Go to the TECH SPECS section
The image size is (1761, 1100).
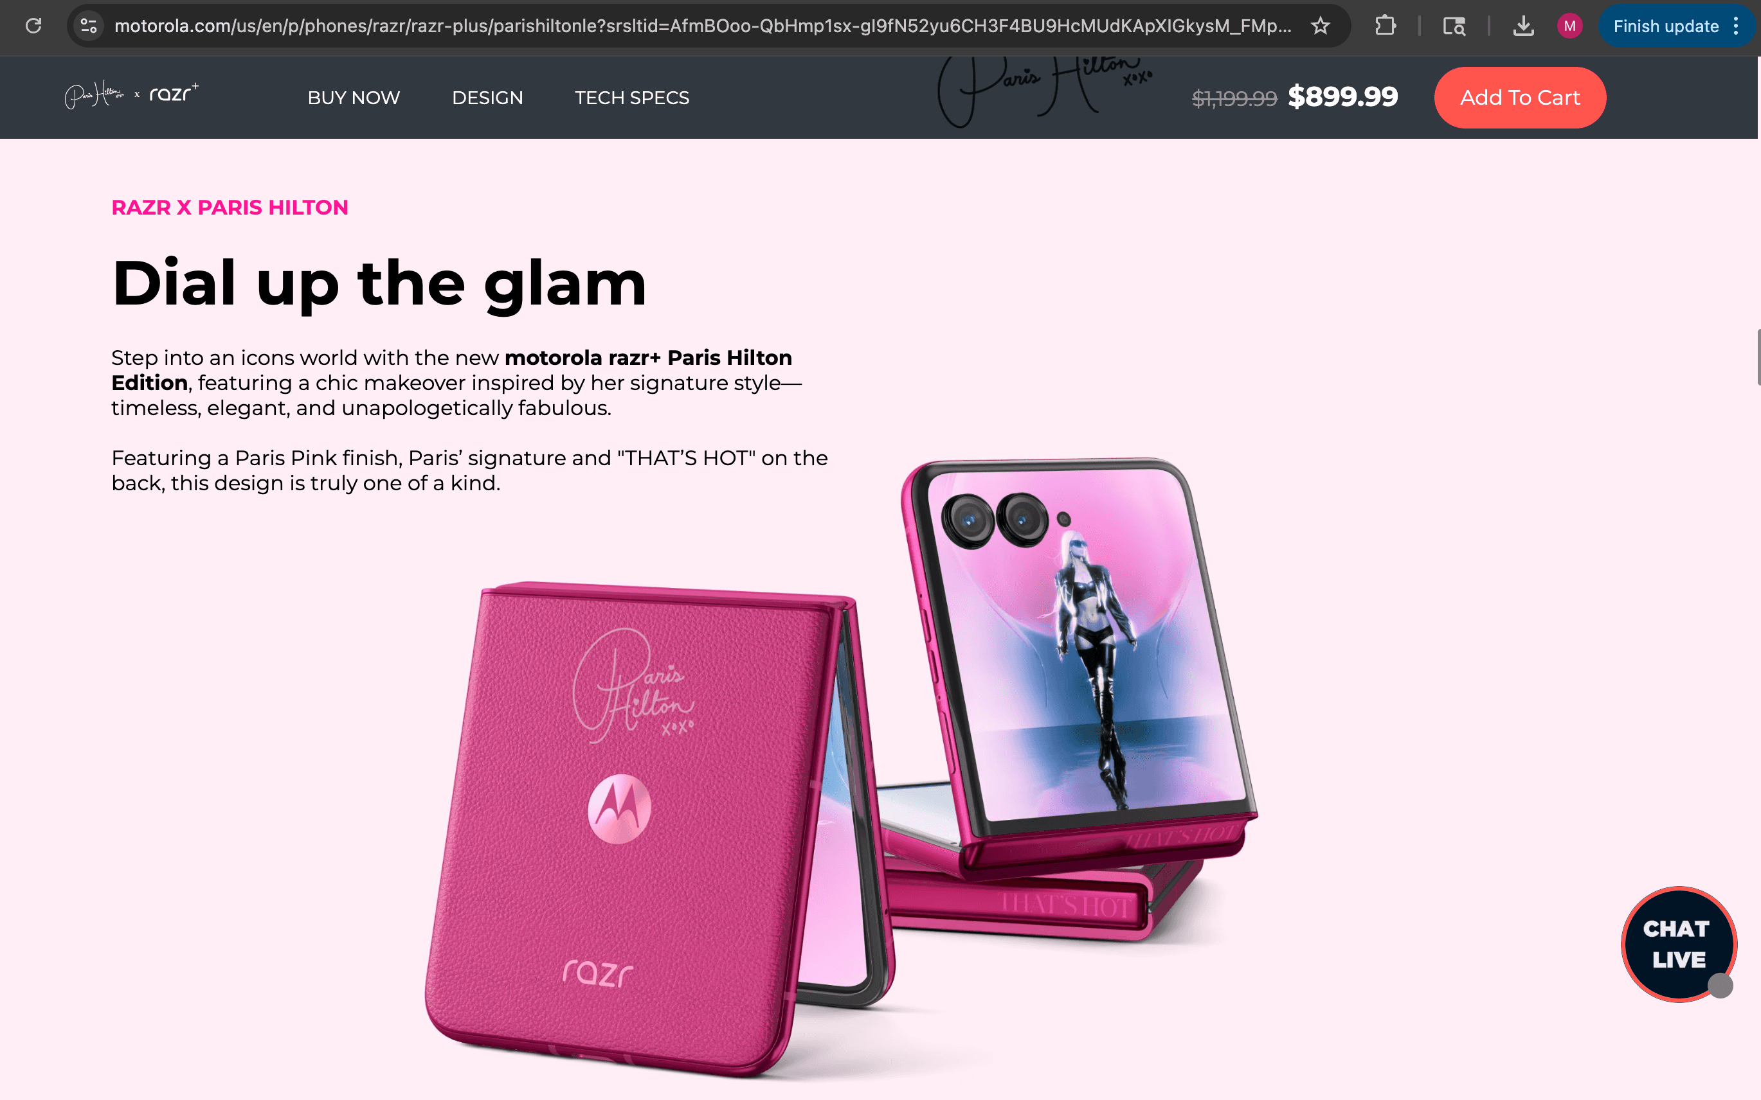tap(632, 98)
